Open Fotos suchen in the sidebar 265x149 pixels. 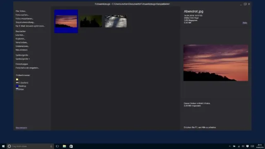tap(22, 15)
